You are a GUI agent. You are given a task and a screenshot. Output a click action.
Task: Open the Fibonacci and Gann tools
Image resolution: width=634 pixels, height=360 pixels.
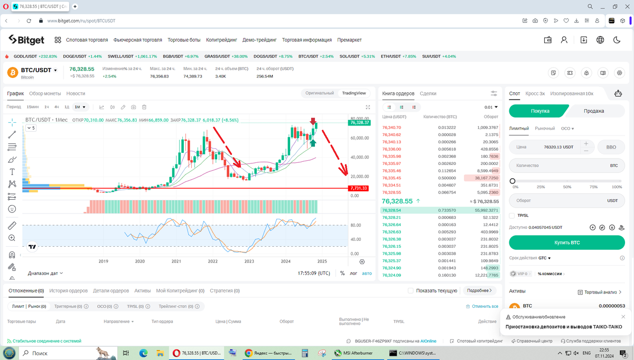pyautogui.click(x=12, y=147)
